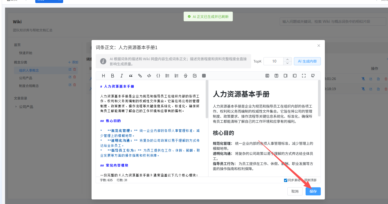Delete the 制度合规概念 category
This screenshot has height=204, width=388.
75,85
